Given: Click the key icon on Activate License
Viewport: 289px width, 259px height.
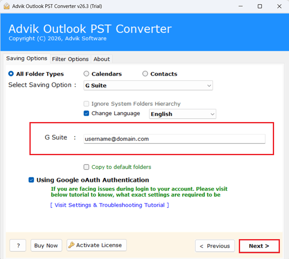Looking at the screenshot, I should coord(71,245).
